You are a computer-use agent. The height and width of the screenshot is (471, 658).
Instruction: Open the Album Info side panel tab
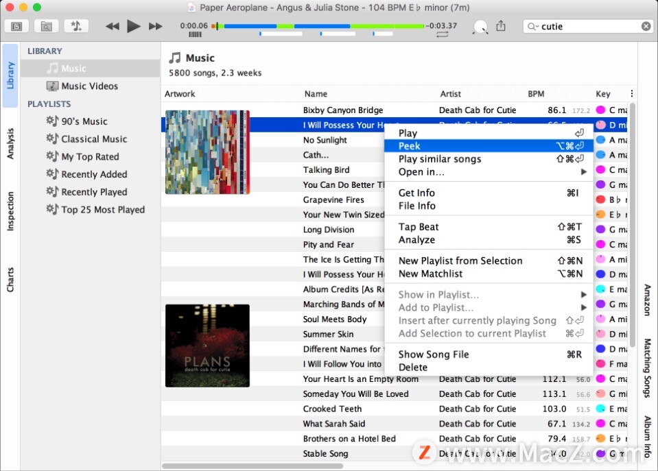pos(647,437)
